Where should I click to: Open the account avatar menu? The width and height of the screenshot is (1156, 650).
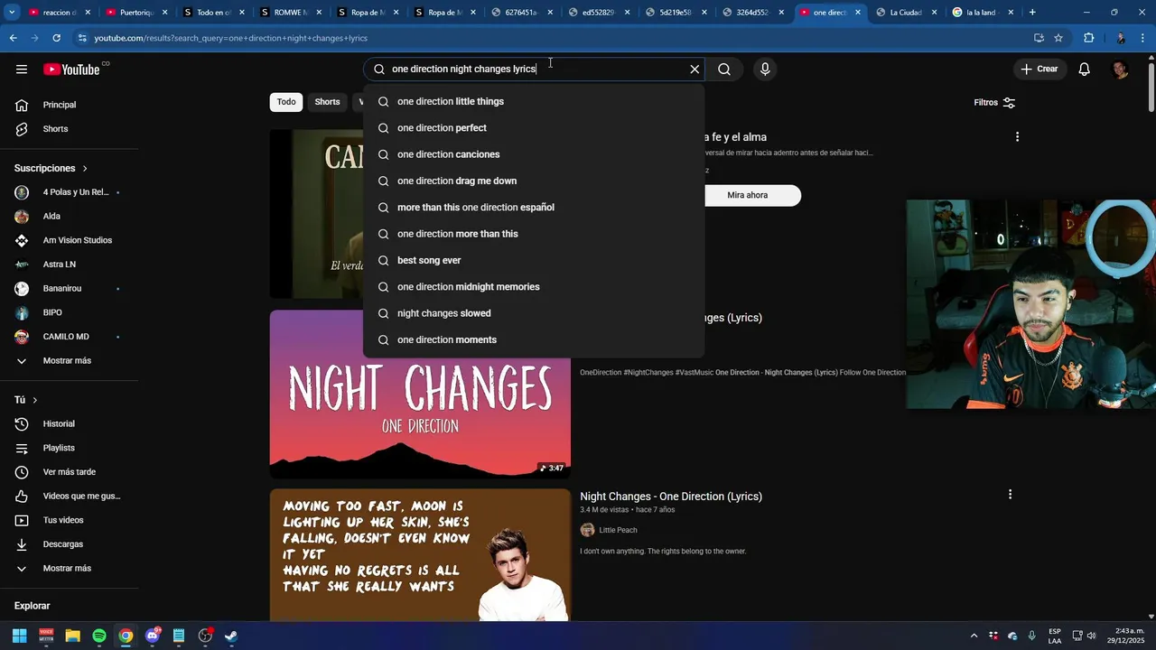pos(1120,70)
